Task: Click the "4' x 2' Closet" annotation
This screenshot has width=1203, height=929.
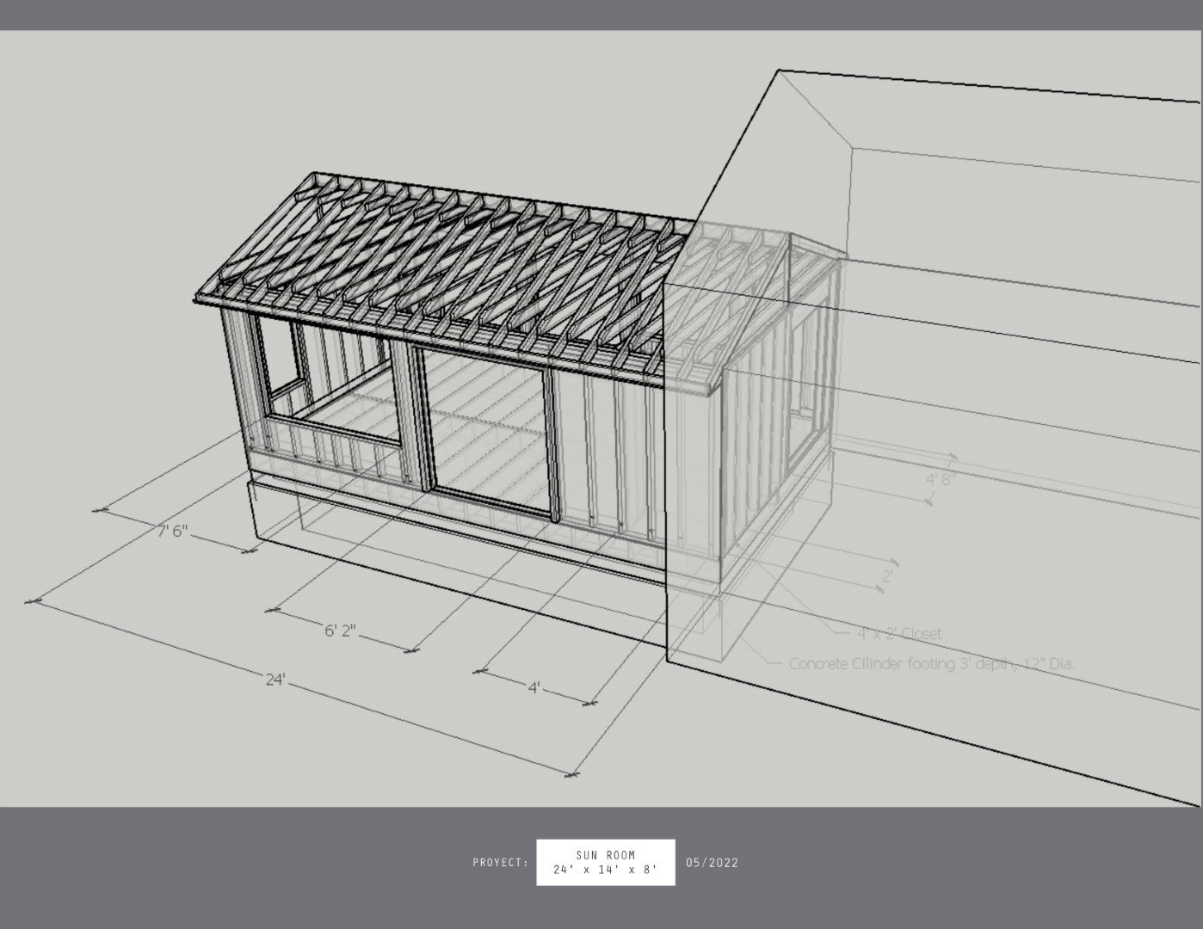Action: coord(898,634)
